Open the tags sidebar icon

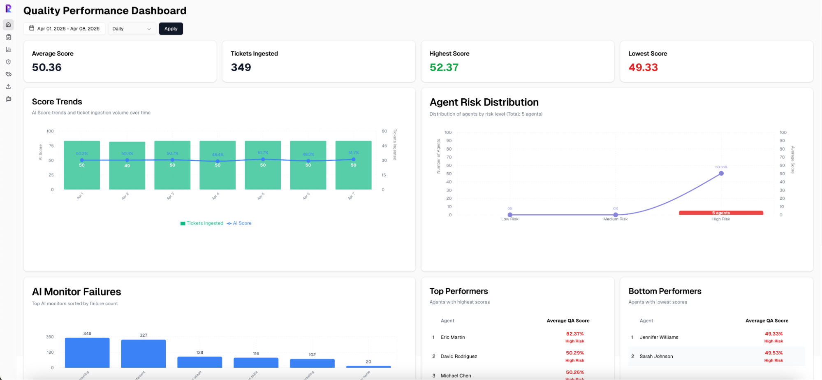point(8,74)
